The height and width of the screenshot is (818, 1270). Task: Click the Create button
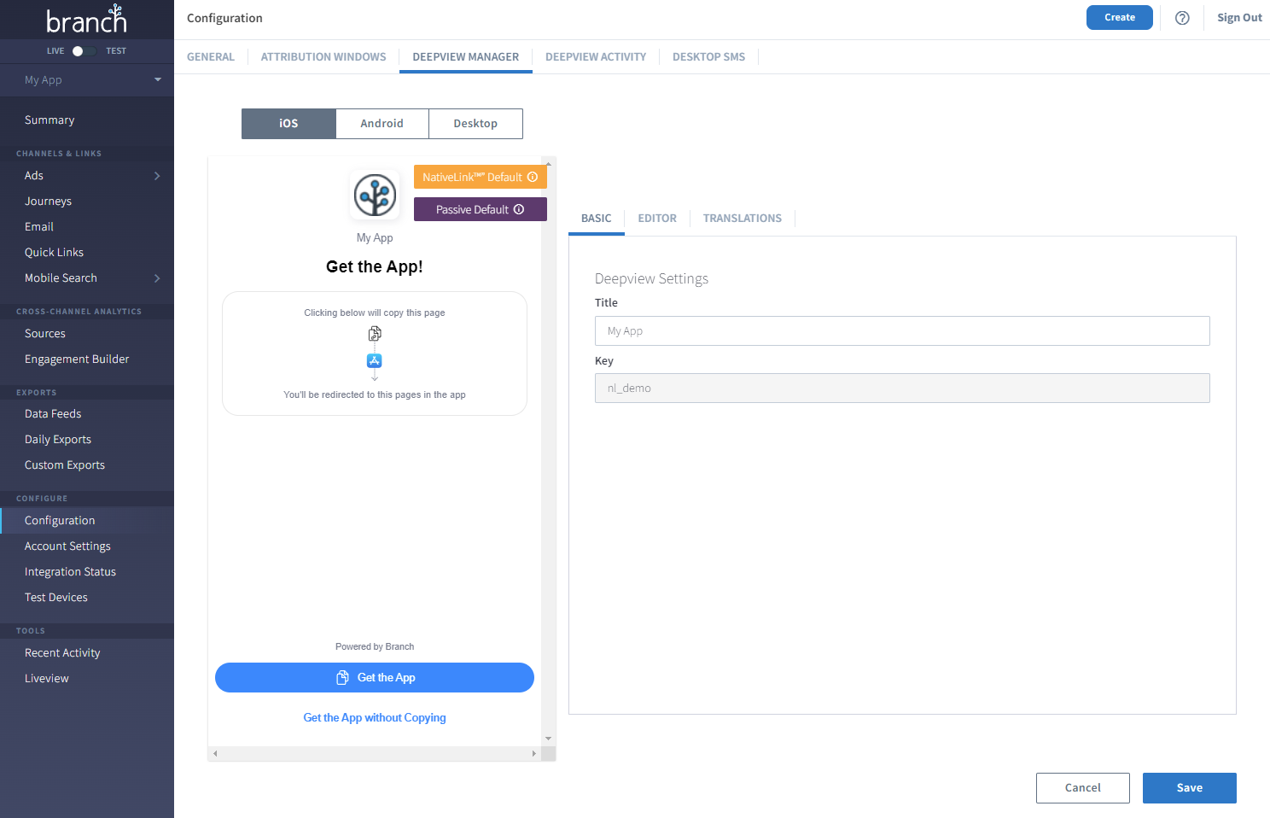pos(1120,18)
